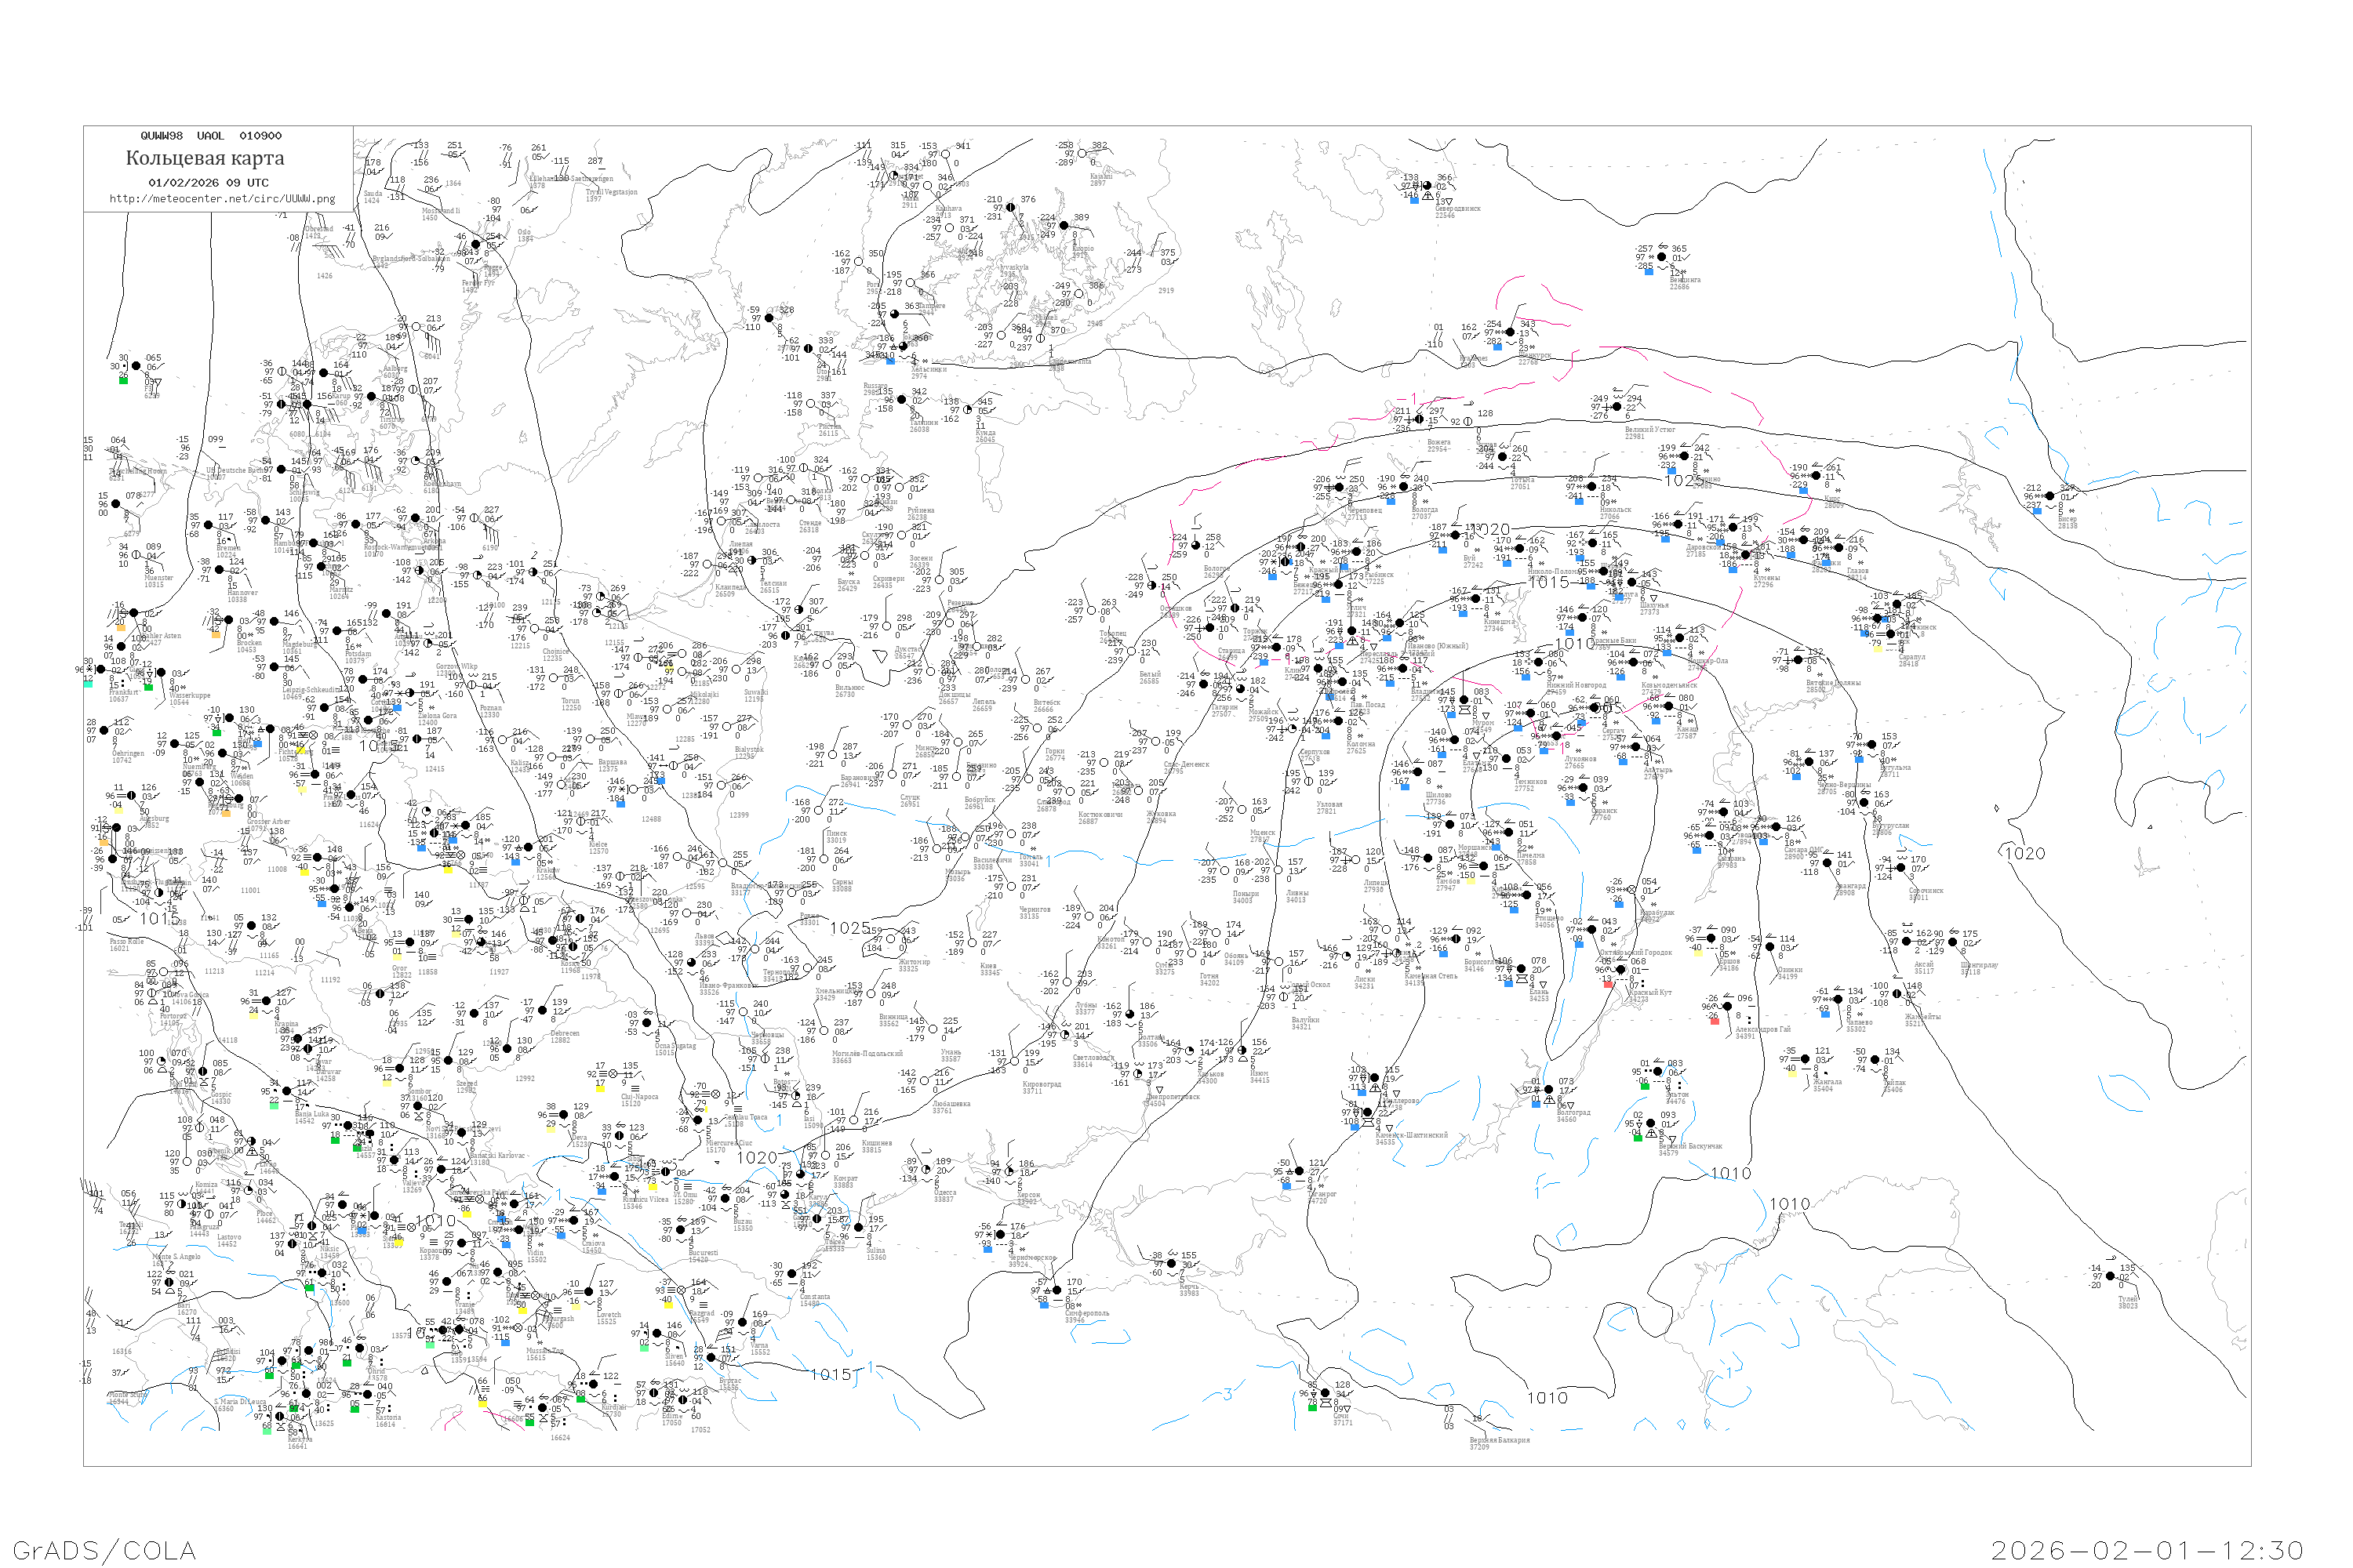Click the Северодвинск station label
Screen dimensions: 2353x1568
[1457, 211]
